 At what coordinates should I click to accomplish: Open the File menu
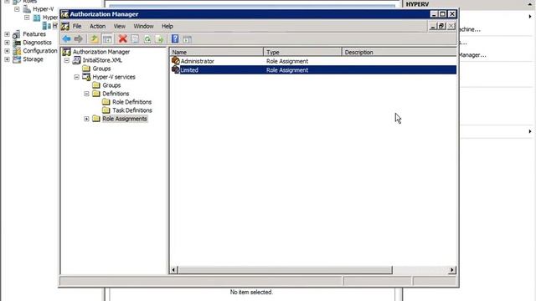[x=77, y=26]
